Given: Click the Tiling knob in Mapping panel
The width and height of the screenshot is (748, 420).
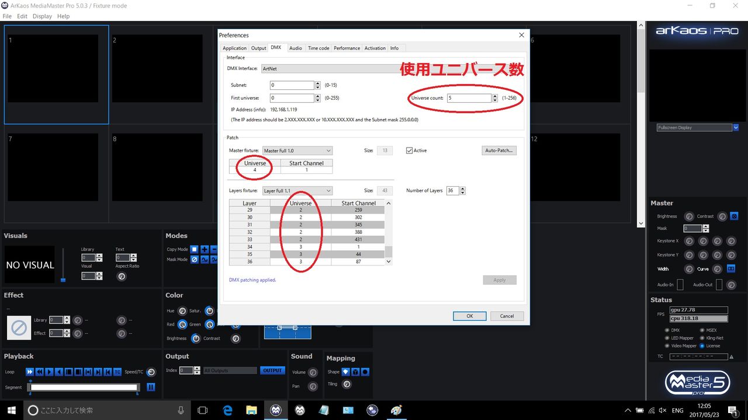Looking at the screenshot, I should pyautogui.click(x=347, y=384).
